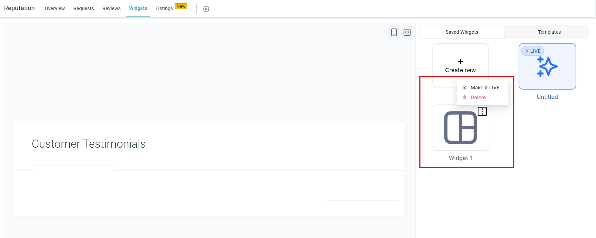
Task: Choose Delete from the context menu
Action: pyautogui.click(x=478, y=97)
